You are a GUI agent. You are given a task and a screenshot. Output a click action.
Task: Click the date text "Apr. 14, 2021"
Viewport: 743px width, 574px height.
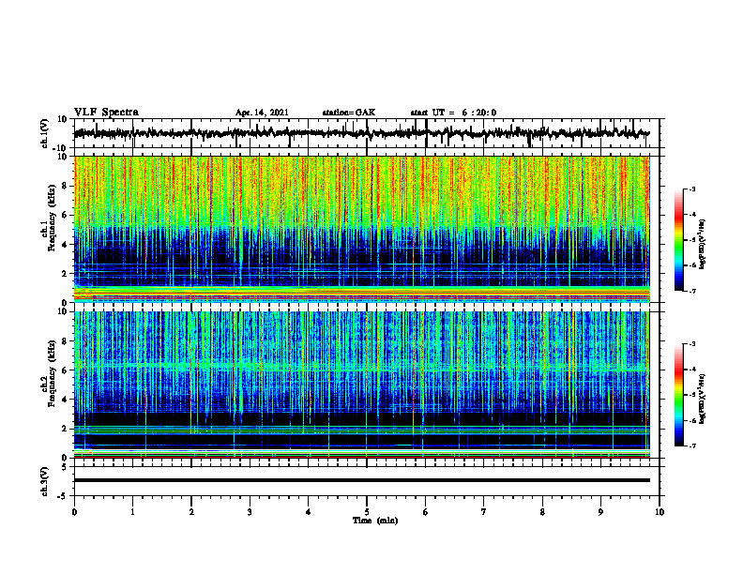(262, 113)
